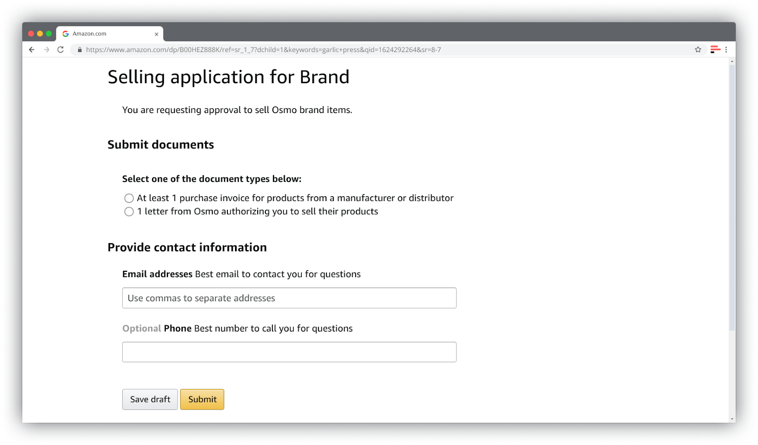Screen dimensions: 758x445
Task: Submit the selling application
Action: pyautogui.click(x=202, y=399)
